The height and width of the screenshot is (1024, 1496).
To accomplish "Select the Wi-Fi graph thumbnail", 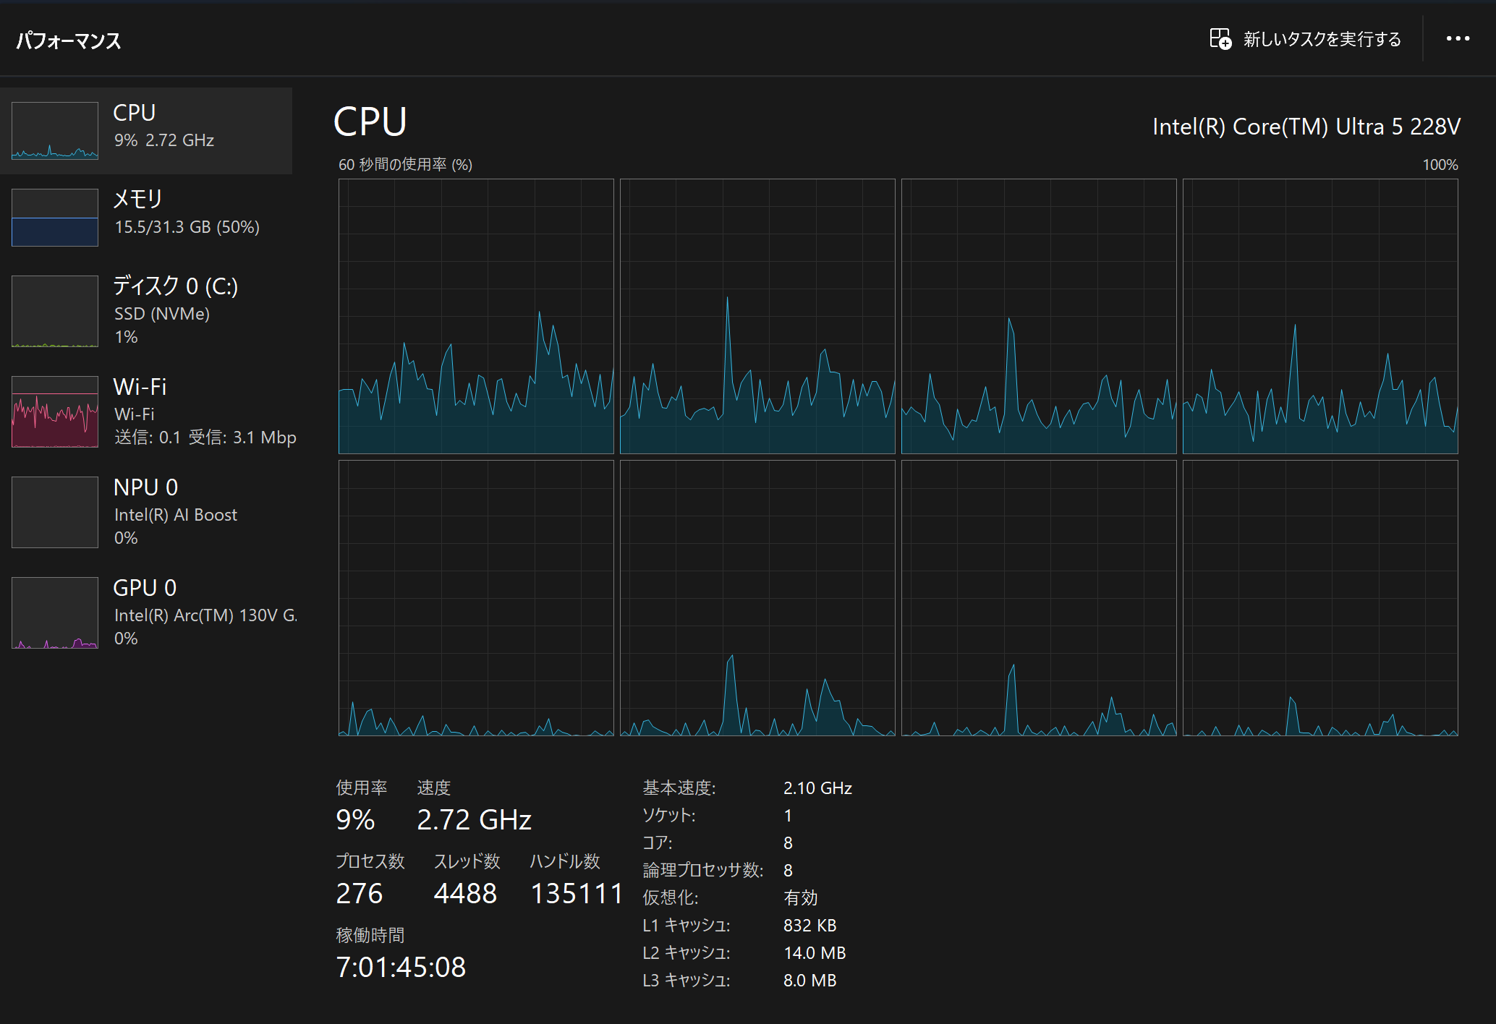I will [55, 411].
